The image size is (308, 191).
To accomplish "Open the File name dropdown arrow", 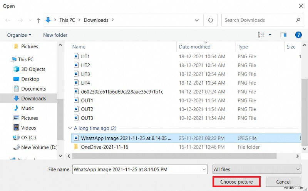I will (204, 170).
